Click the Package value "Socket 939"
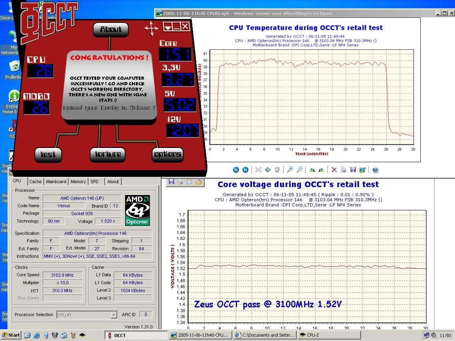This screenshot has width=455, height=341. click(82, 214)
